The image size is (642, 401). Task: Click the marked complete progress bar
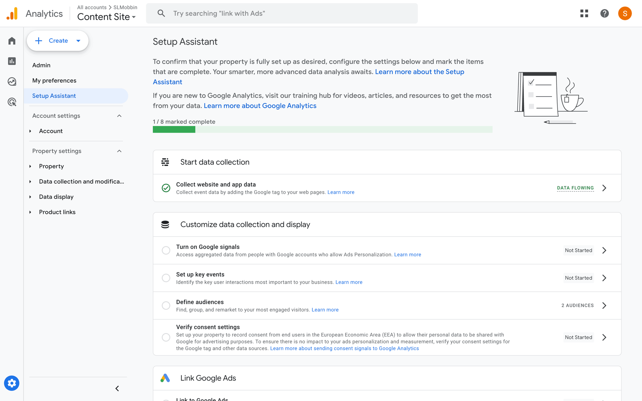(322, 130)
